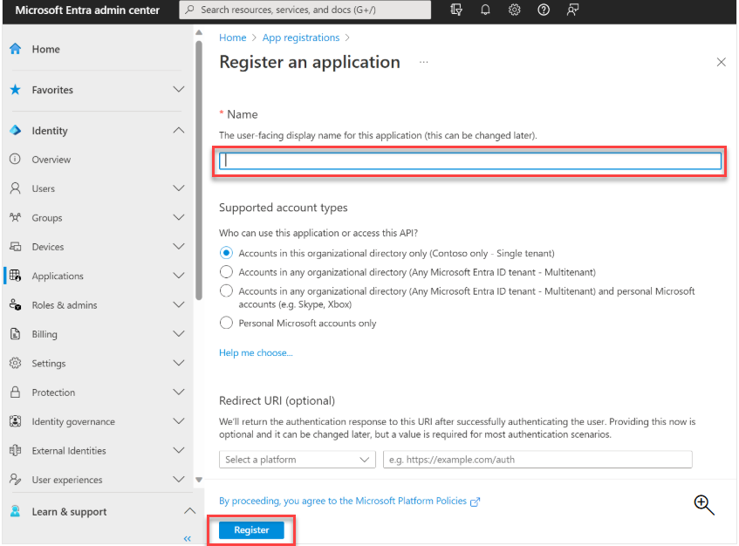Open settings gear in top bar
The width and height of the screenshot is (739, 546).
coord(515,10)
